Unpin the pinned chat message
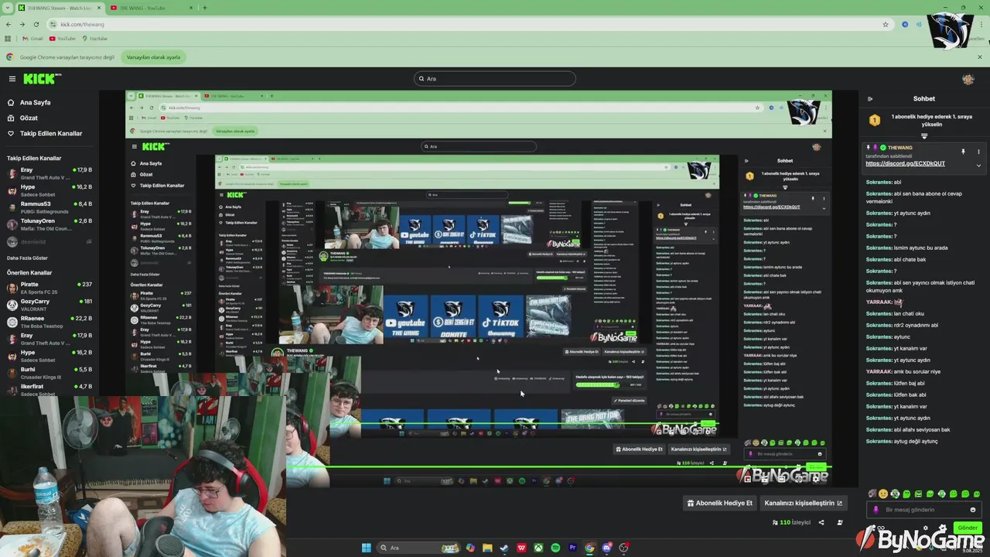This screenshot has height=557, width=990. pyautogui.click(x=963, y=152)
